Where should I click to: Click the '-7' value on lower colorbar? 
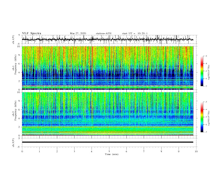click(x=206, y=132)
